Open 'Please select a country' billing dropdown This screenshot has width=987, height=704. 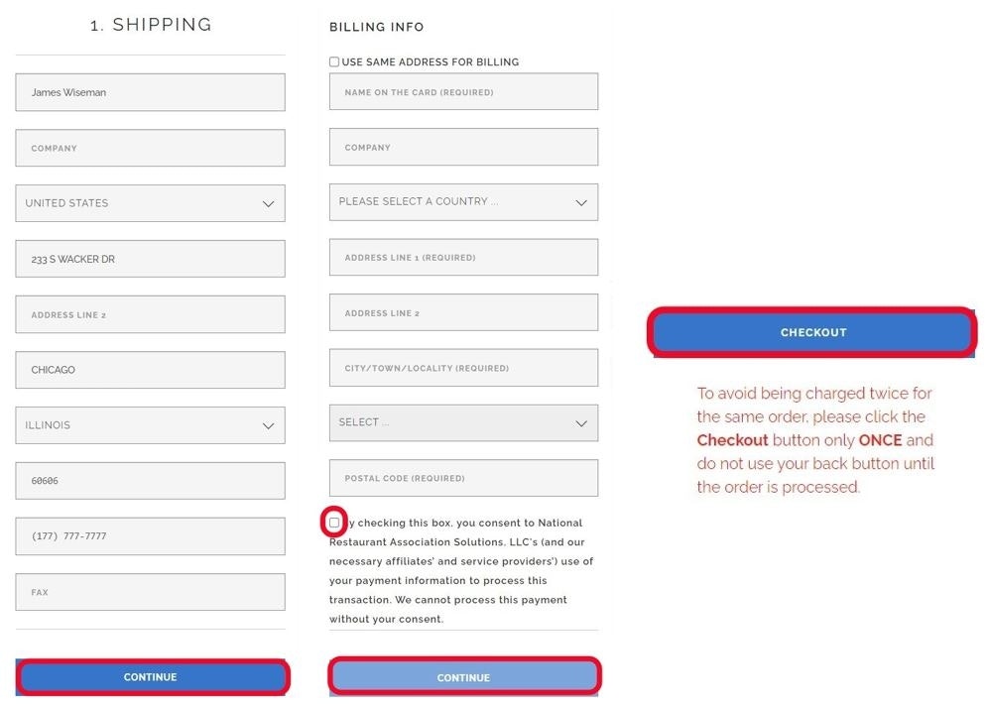click(463, 201)
